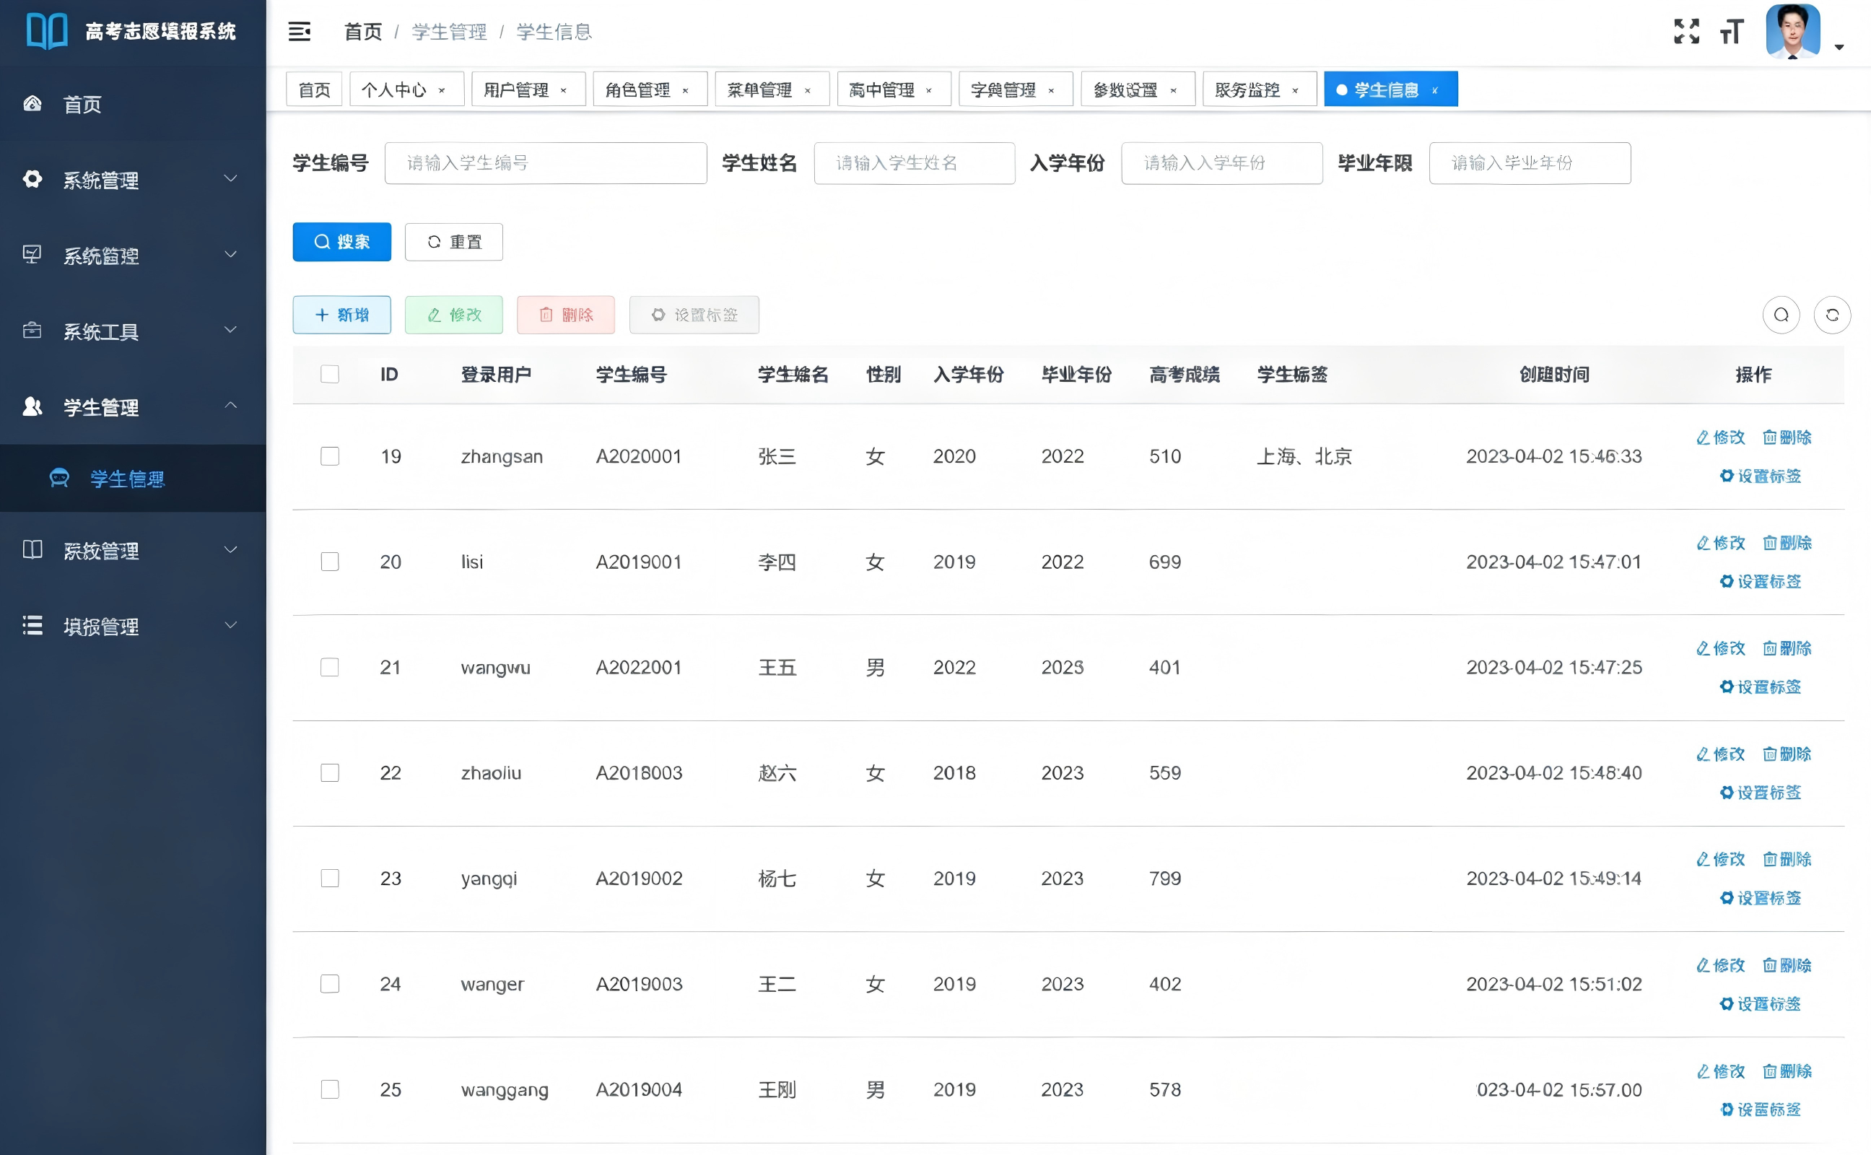Open the font size adjustment icon
This screenshot has width=1871, height=1155.
point(1731,31)
